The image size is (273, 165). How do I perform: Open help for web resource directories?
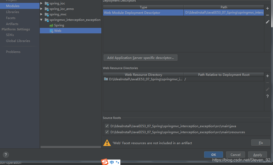coord(268,96)
